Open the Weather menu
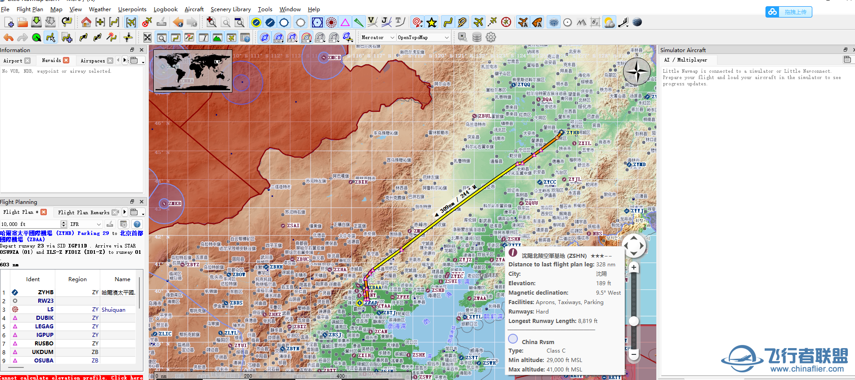The height and width of the screenshot is (380, 855). pyautogui.click(x=100, y=9)
